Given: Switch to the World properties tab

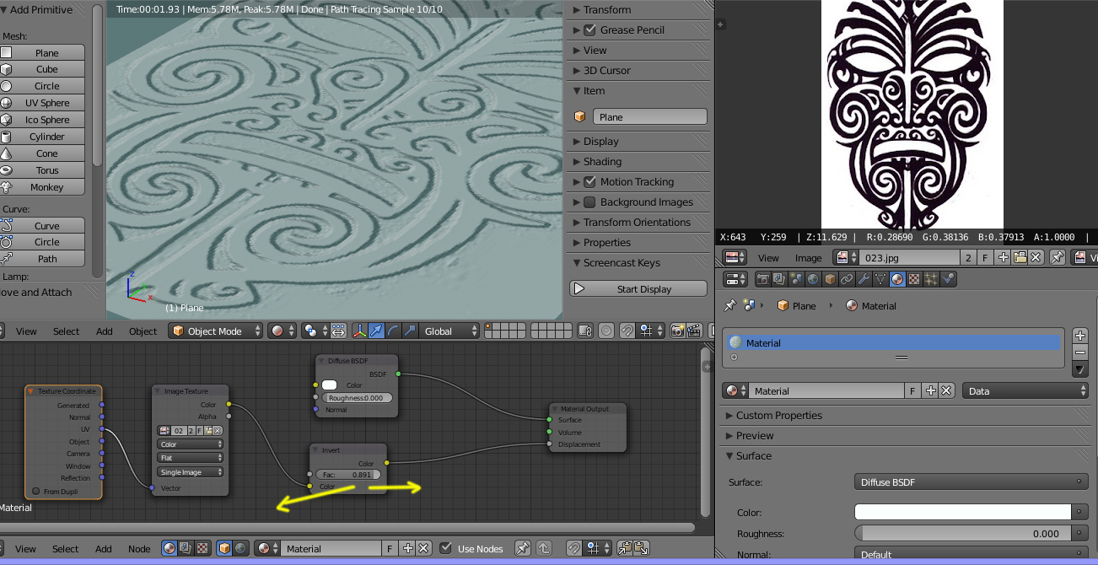Looking at the screenshot, I should pyautogui.click(x=813, y=279).
